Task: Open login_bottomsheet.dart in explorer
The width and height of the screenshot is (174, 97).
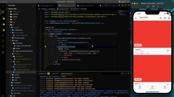Action: (24, 51)
